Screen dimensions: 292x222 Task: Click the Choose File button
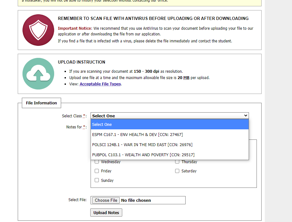[106, 200]
